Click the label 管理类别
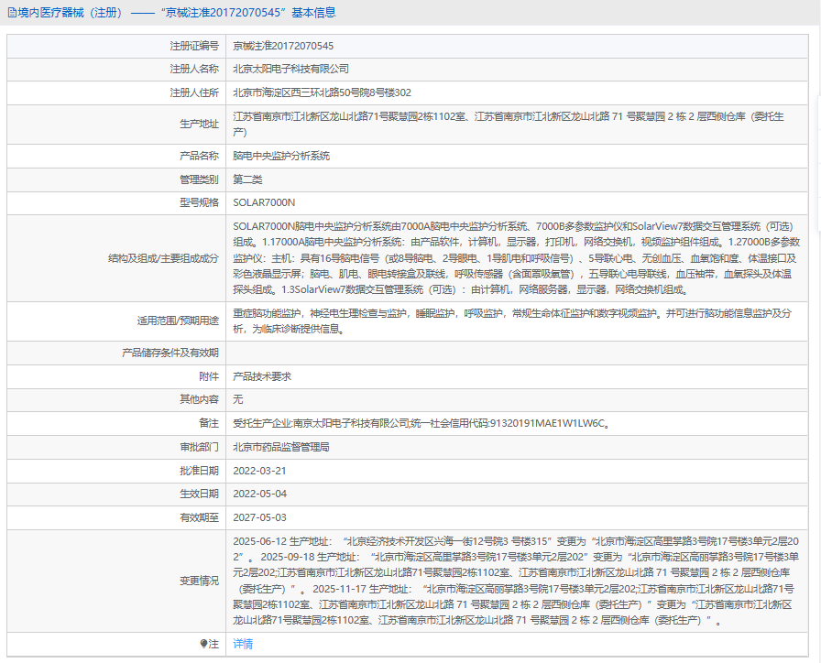This screenshot has height=663, width=821. 199,179
